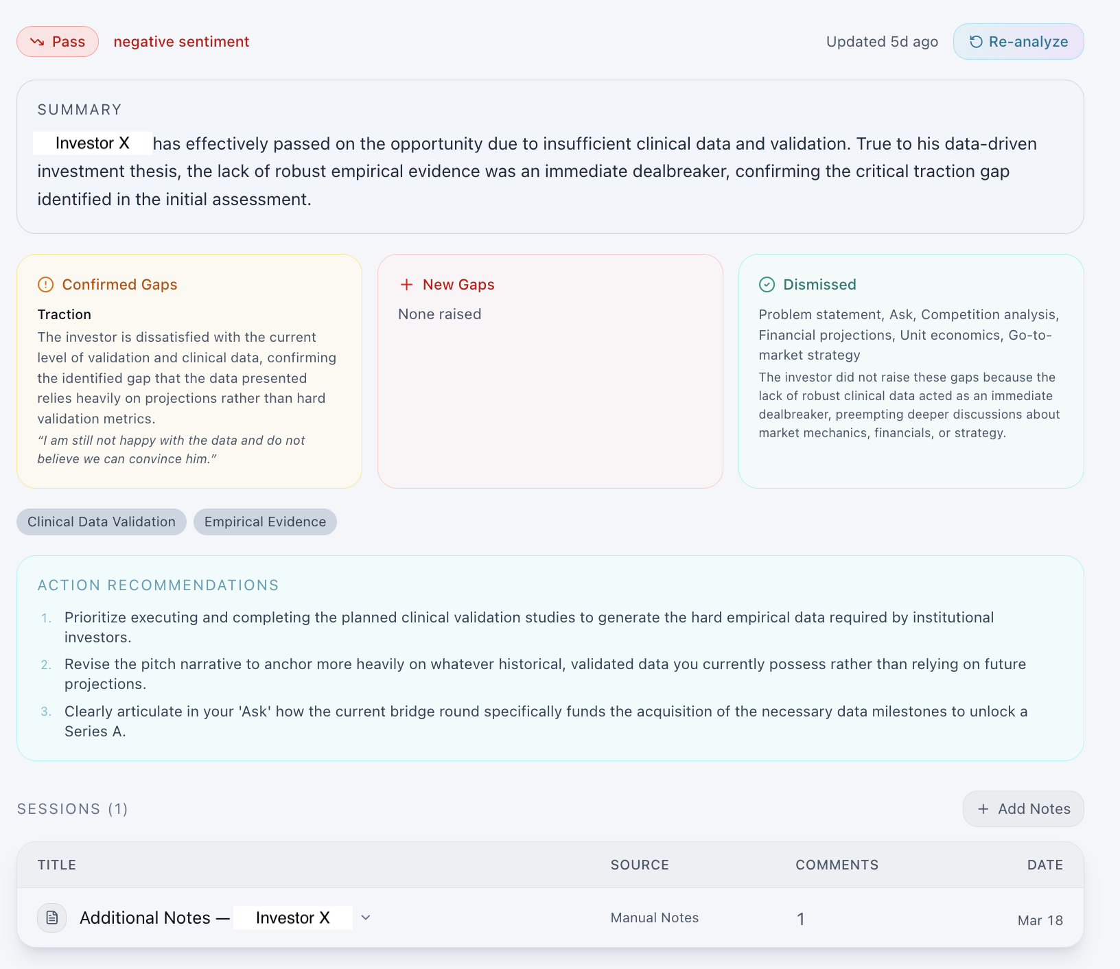Click the alert icon beside Confirmed Gaps
The image size is (1120, 969).
click(x=45, y=284)
